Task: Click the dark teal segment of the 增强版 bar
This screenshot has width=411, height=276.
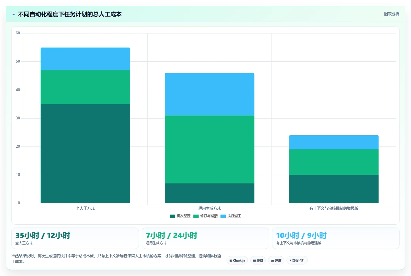Action: tap(334, 189)
